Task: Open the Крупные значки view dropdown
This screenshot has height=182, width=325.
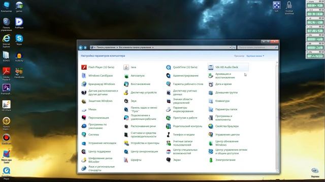Action: point(255,56)
